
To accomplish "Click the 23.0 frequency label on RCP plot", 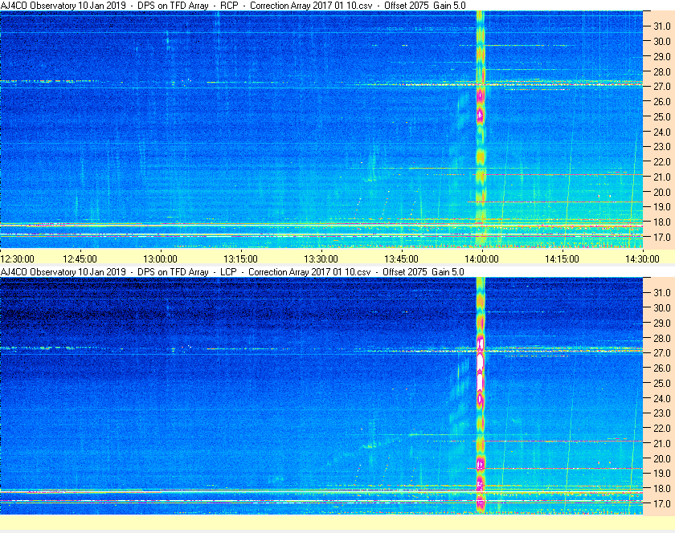I will click(x=662, y=147).
